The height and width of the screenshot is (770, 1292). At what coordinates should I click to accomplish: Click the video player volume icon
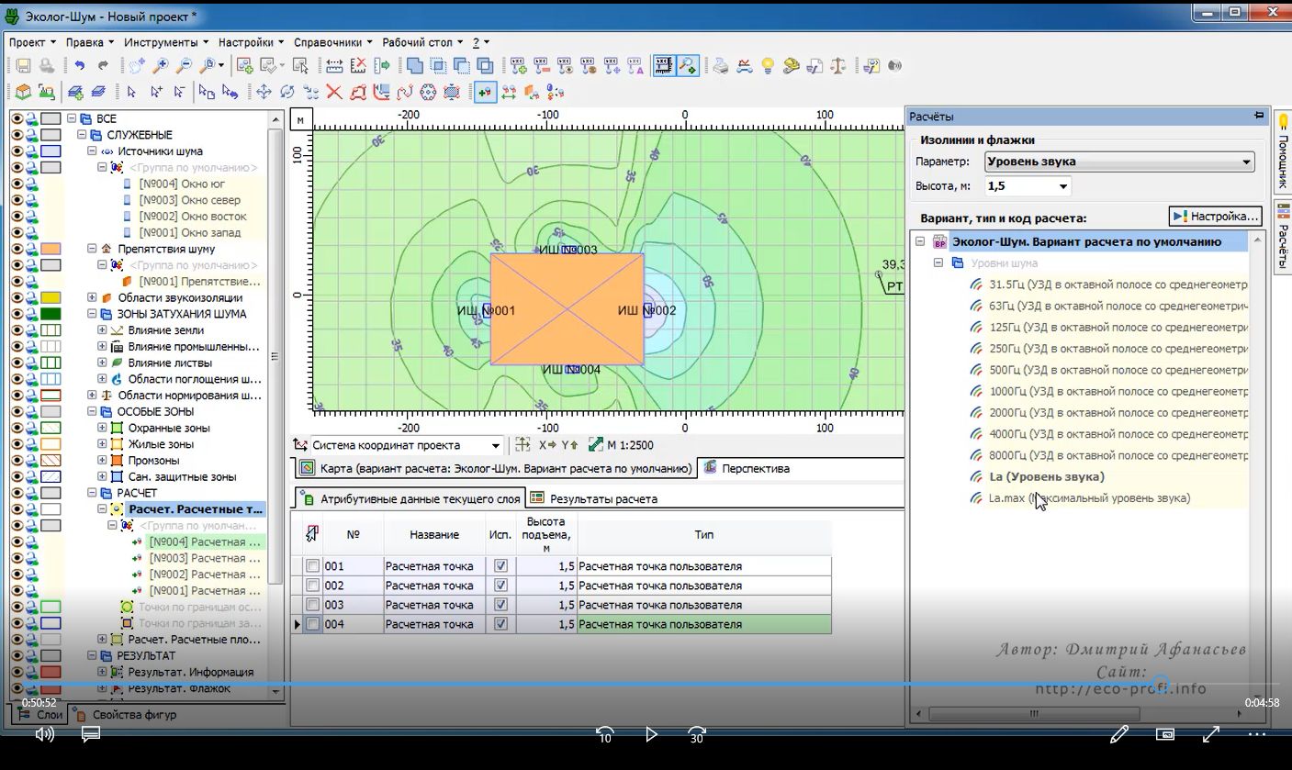[x=43, y=734]
